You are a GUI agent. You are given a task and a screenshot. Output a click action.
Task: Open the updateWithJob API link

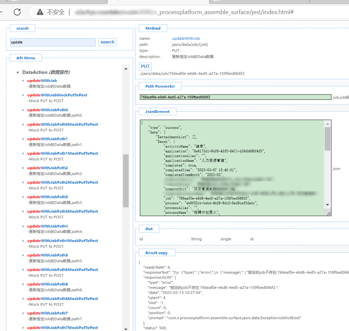point(42,81)
